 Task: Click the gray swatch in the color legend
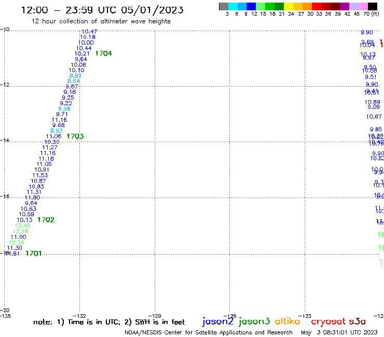click(x=224, y=7)
